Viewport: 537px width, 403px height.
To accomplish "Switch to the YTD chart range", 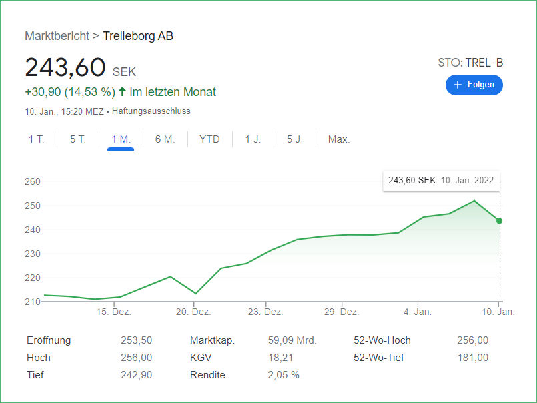I will click(209, 139).
